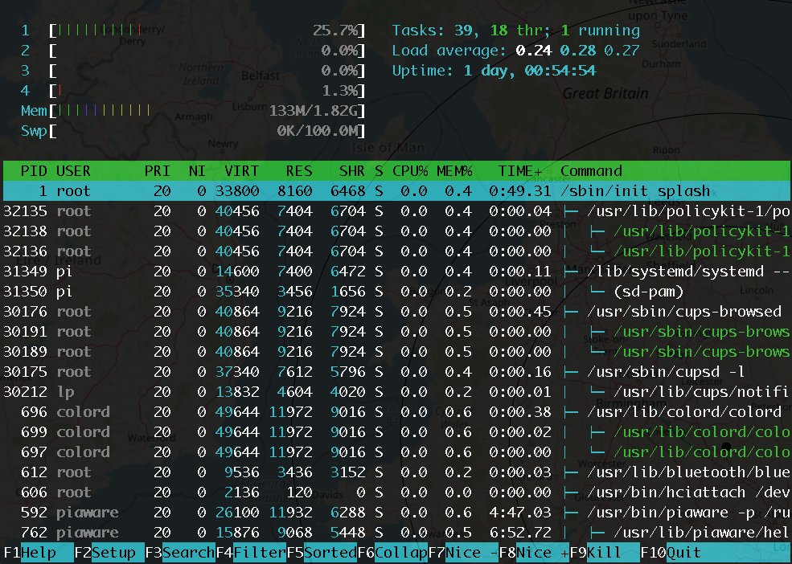
Task: Click the PID column header
Action: point(33,171)
